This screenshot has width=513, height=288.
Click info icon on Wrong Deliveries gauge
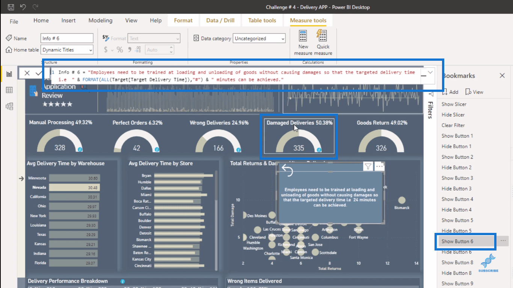pyautogui.click(x=238, y=149)
